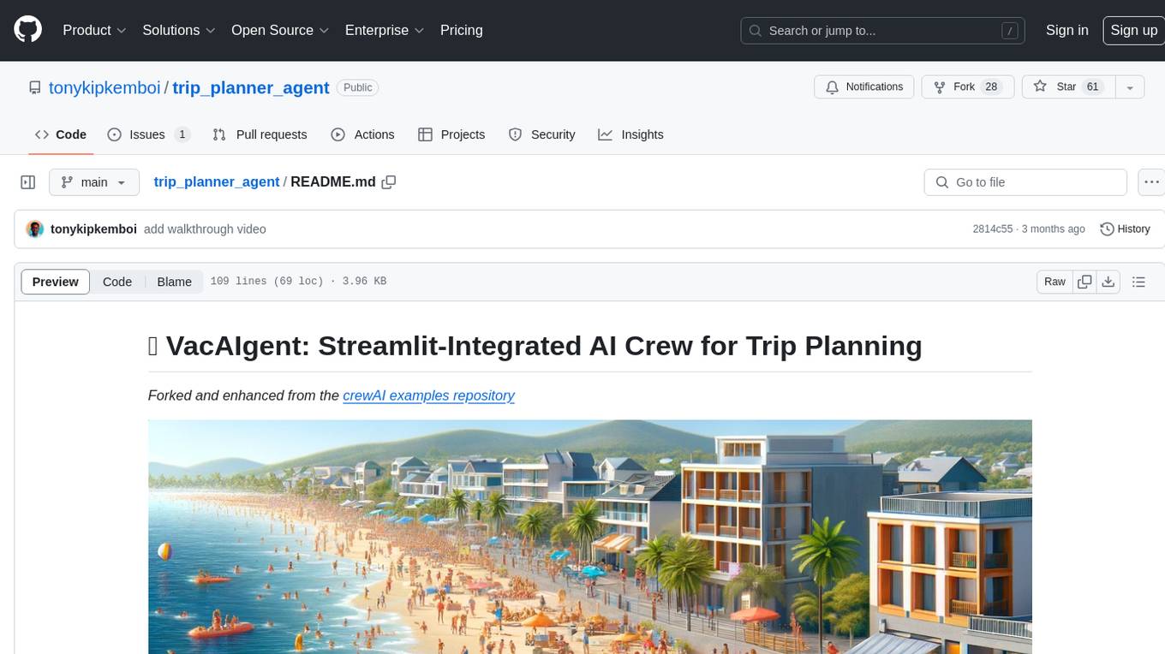Click the Notifications bell button
The height and width of the screenshot is (654, 1165).
click(x=864, y=87)
